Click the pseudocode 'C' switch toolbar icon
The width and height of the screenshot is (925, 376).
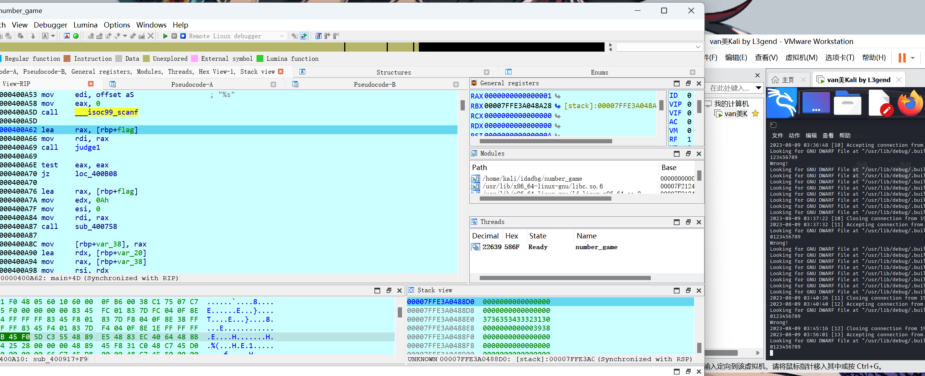coord(294,36)
